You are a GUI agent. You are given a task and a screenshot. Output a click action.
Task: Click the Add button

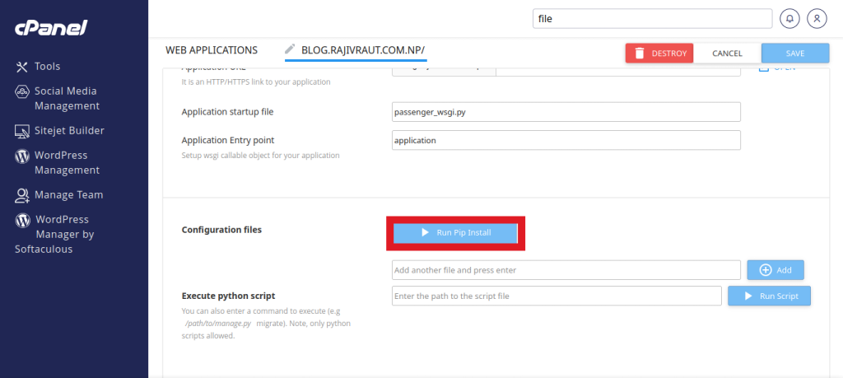(x=775, y=270)
